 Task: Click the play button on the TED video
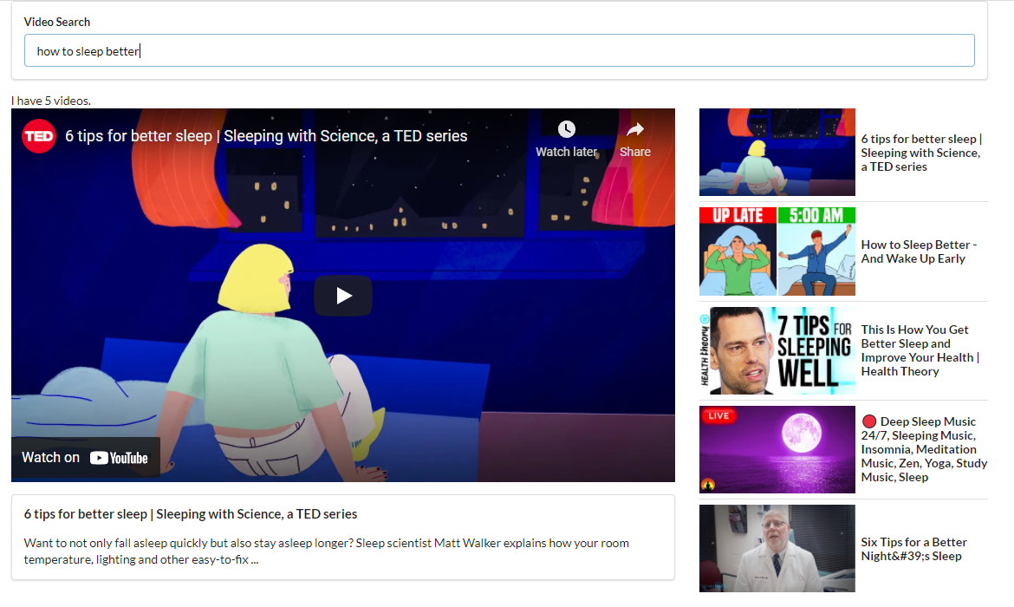click(342, 295)
